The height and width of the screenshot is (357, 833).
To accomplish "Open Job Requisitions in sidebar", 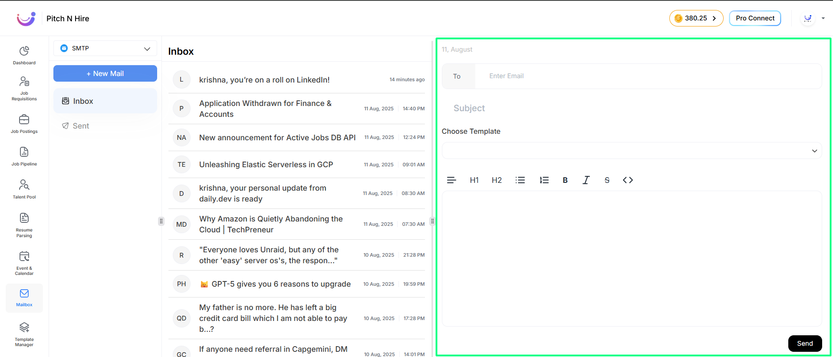I will (x=24, y=89).
